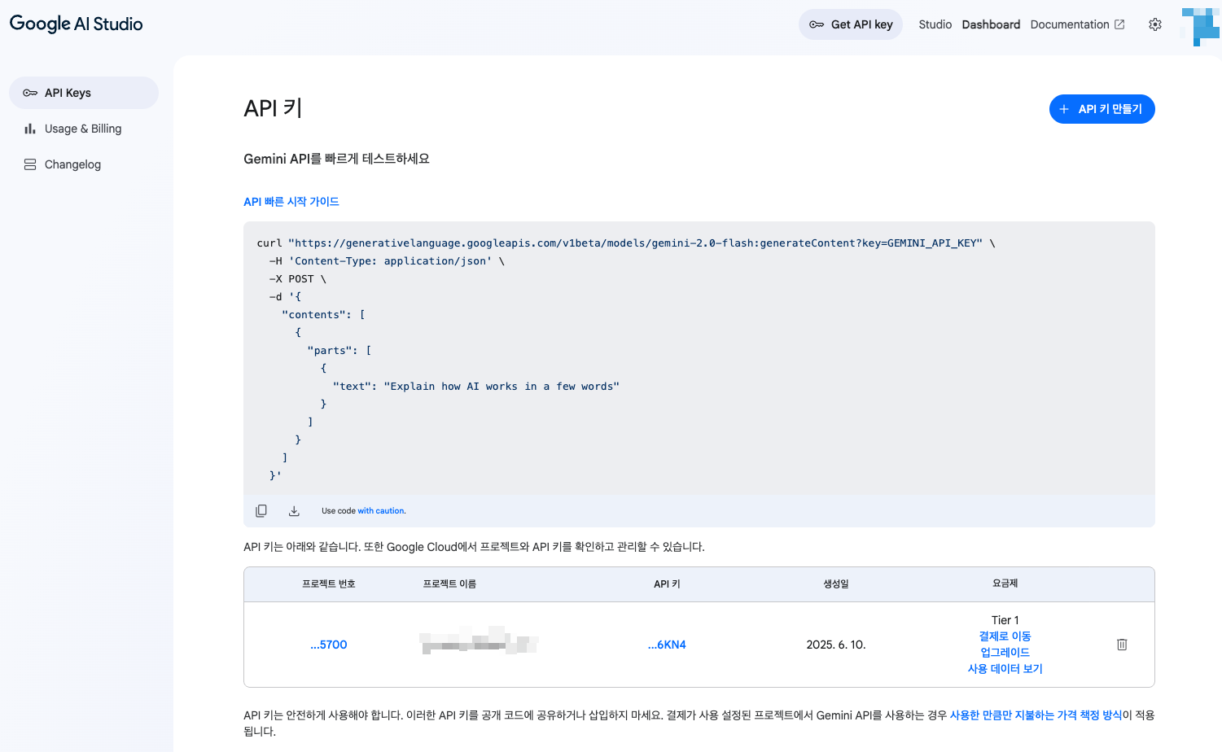1222x752 pixels.
Task: Click the 요금제 column header
Action: [1005, 584]
